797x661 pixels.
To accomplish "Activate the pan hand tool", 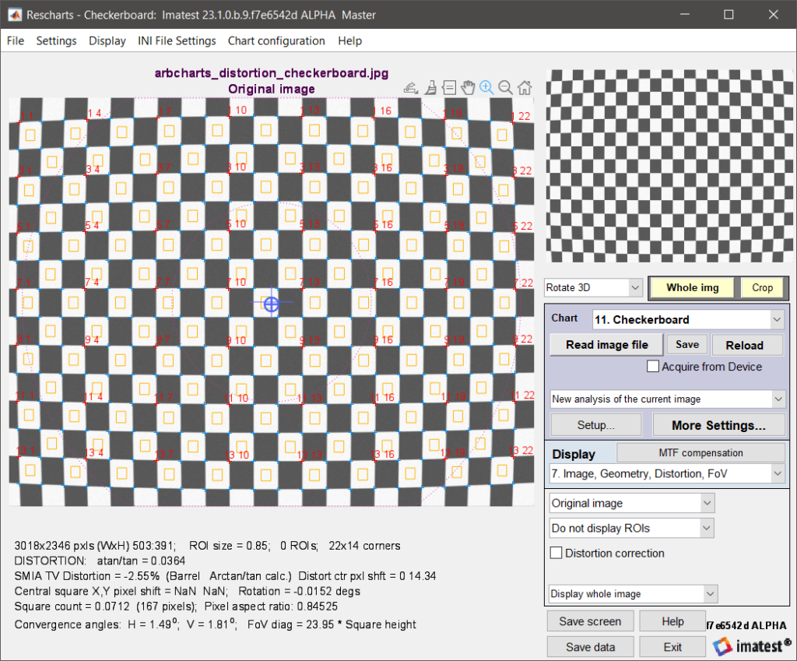I will pyautogui.click(x=468, y=87).
